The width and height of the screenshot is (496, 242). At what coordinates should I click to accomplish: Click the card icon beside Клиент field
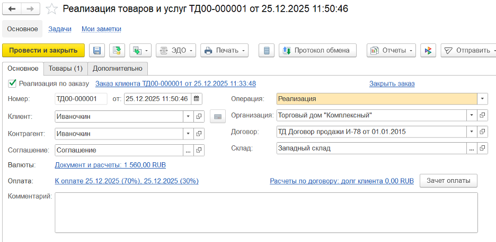tap(217, 116)
